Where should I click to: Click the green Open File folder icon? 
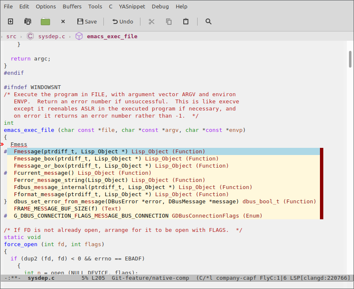tap(45, 21)
